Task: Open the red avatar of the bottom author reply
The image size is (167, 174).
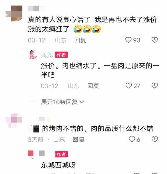Action: coord(31,153)
